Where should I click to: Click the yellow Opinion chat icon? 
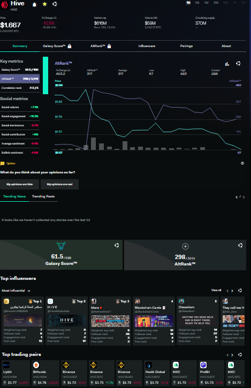click(x=3, y=163)
